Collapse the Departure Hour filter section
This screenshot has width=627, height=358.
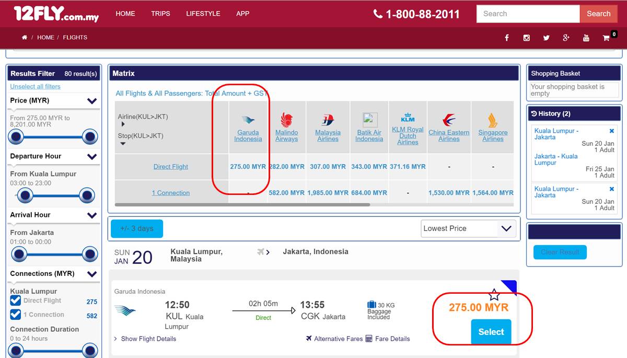pyautogui.click(x=92, y=156)
